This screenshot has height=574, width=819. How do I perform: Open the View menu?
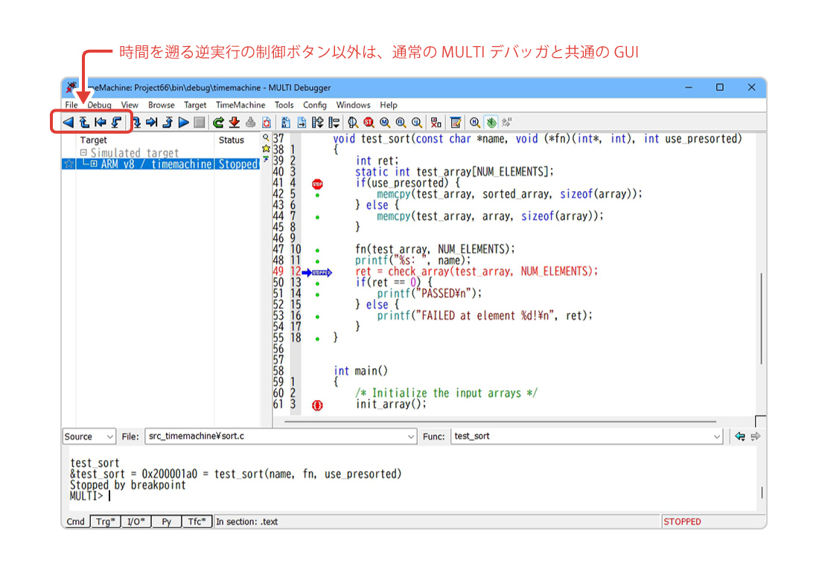tap(130, 105)
